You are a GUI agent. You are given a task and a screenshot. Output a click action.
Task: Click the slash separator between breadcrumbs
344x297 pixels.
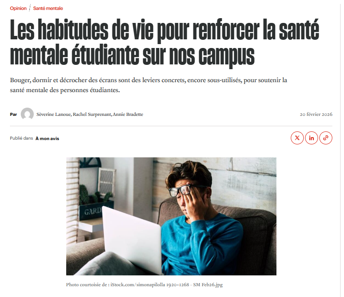29,8
